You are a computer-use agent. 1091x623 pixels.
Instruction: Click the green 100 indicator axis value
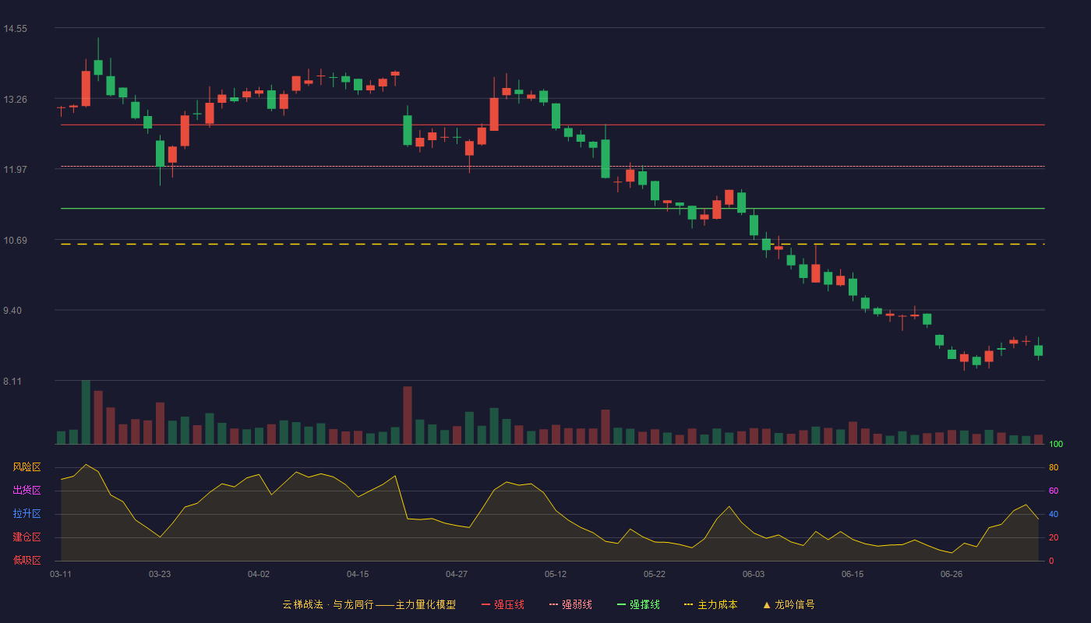1056,444
